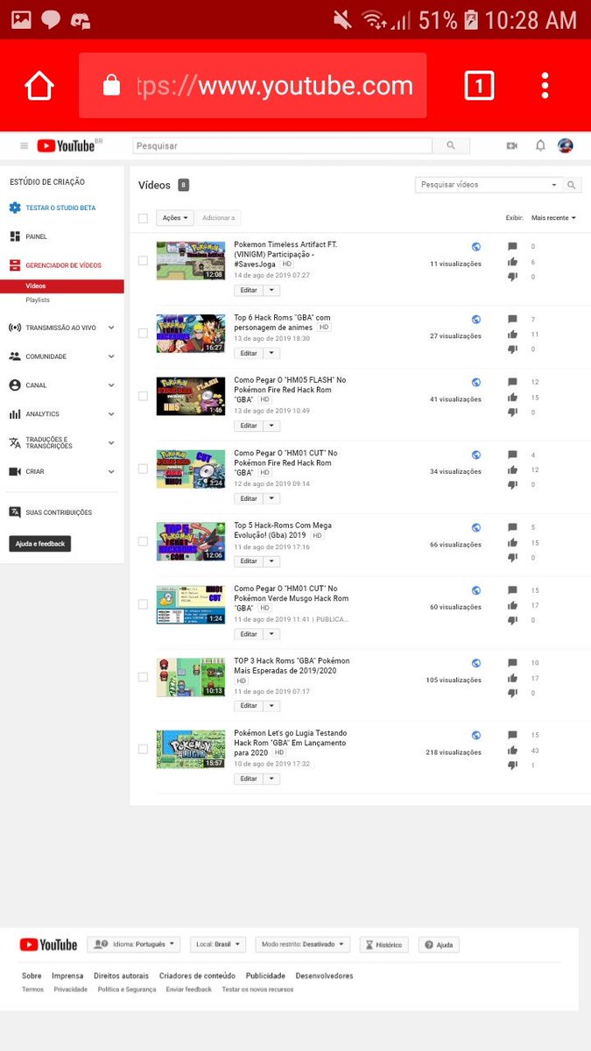Screen dimensions: 591x1051
Task: Open Gerenciador de Vídeos menu
Action: (x=63, y=265)
